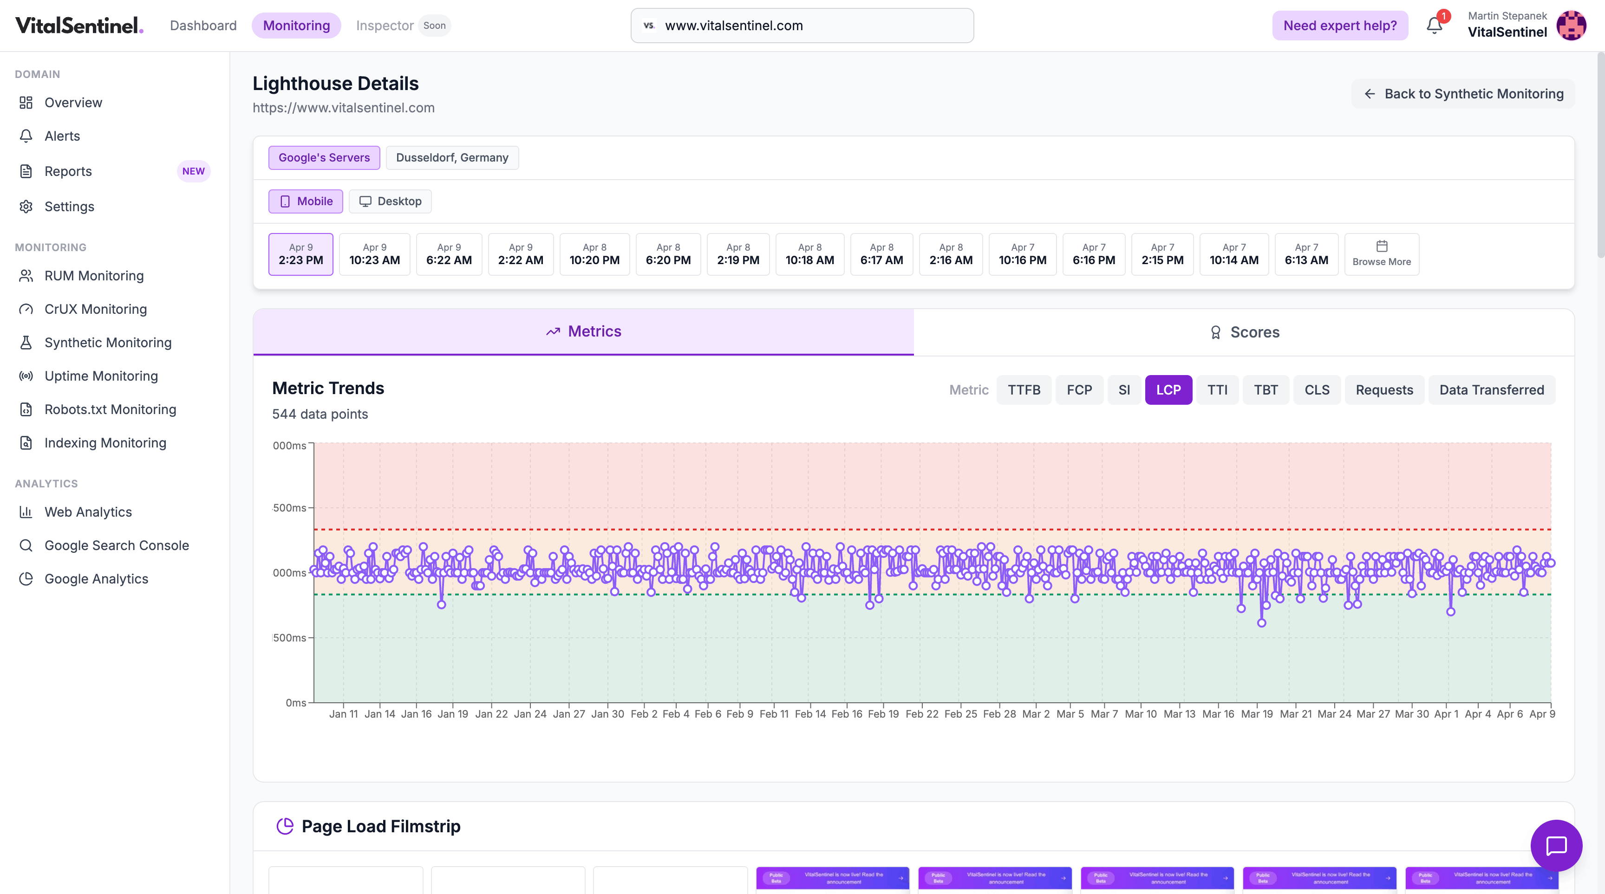Switch to the Scores tab
The image size is (1605, 894).
tap(1243, 332)
